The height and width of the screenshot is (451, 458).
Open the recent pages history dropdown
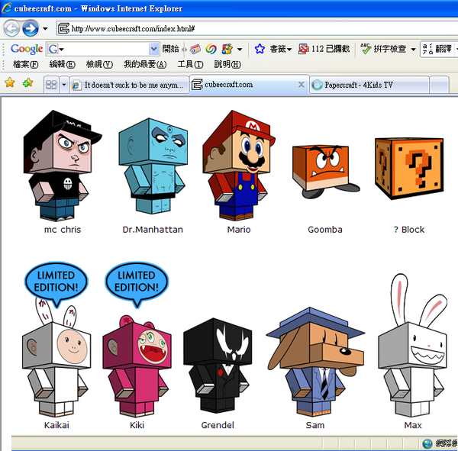(45, 29)
